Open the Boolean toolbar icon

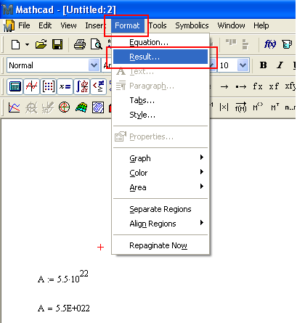tap(98, 86)
